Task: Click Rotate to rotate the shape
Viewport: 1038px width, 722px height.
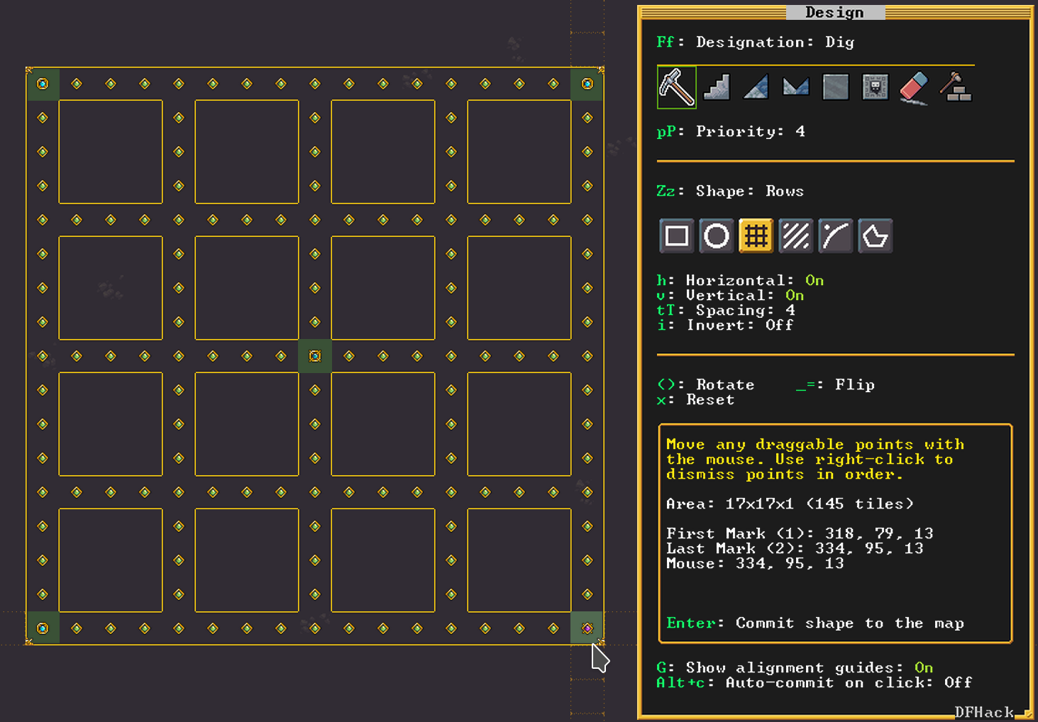Action: tap(725, 384)
